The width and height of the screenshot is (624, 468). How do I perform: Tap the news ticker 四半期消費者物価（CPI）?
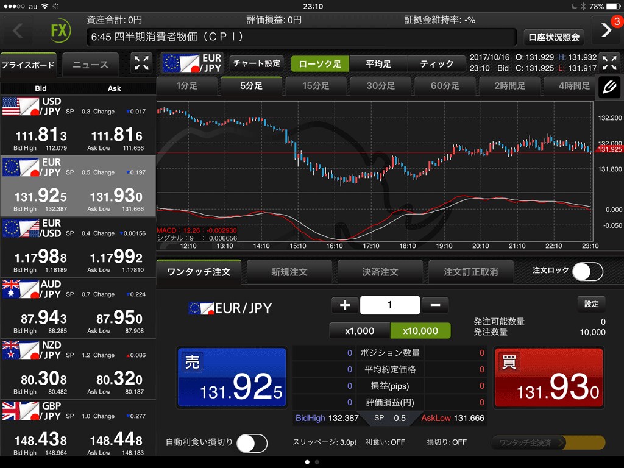click(x=301, y=37)
